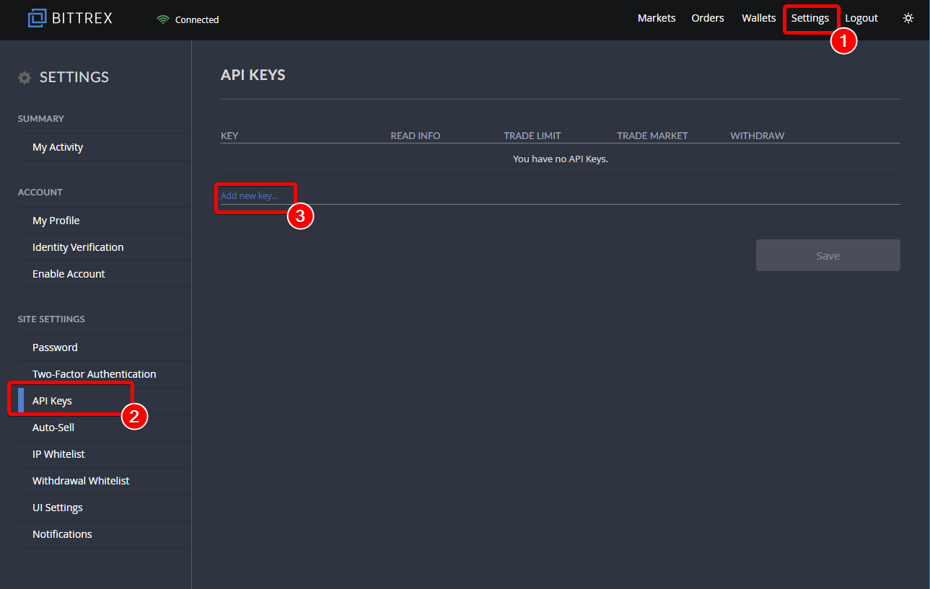
Task: Click Logout in the top bar
Action: 861,18
